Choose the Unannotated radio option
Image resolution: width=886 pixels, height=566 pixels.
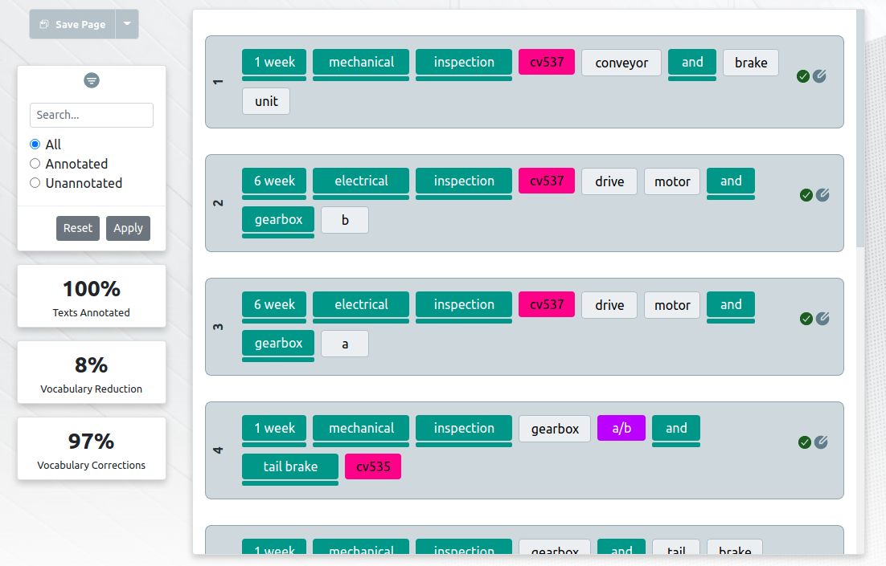35,183
